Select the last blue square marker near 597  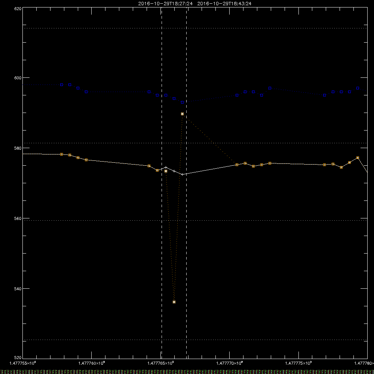click(x=358, y=88)
